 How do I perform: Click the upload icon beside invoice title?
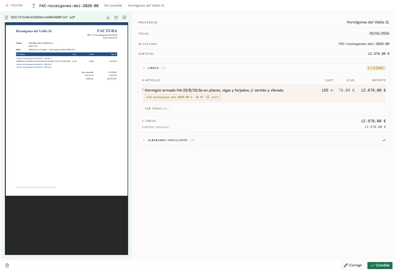coord(34,5)
